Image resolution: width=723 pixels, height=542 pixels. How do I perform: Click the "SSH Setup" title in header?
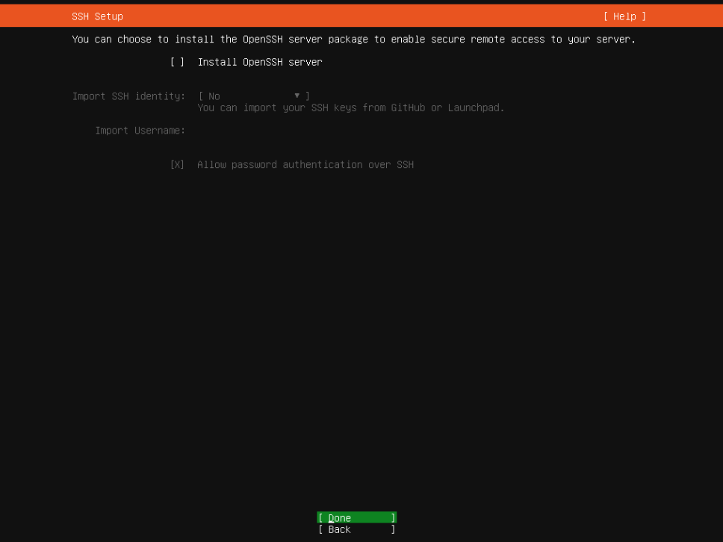pos(97,16)
